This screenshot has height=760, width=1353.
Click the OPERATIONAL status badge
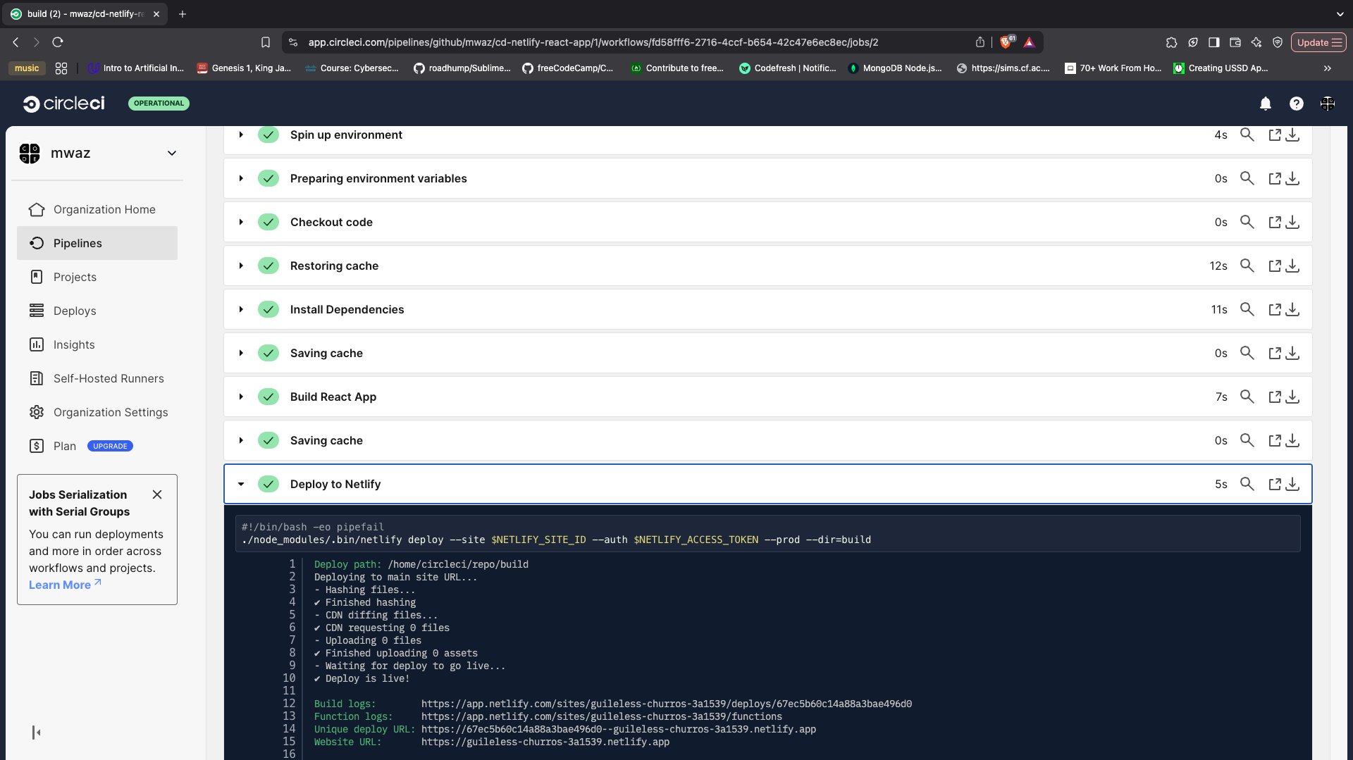pyautogui.click(x=159, y=104)
